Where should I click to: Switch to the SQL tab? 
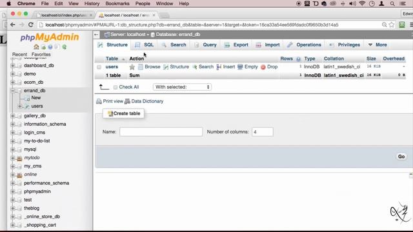click(x=145, y=44)
